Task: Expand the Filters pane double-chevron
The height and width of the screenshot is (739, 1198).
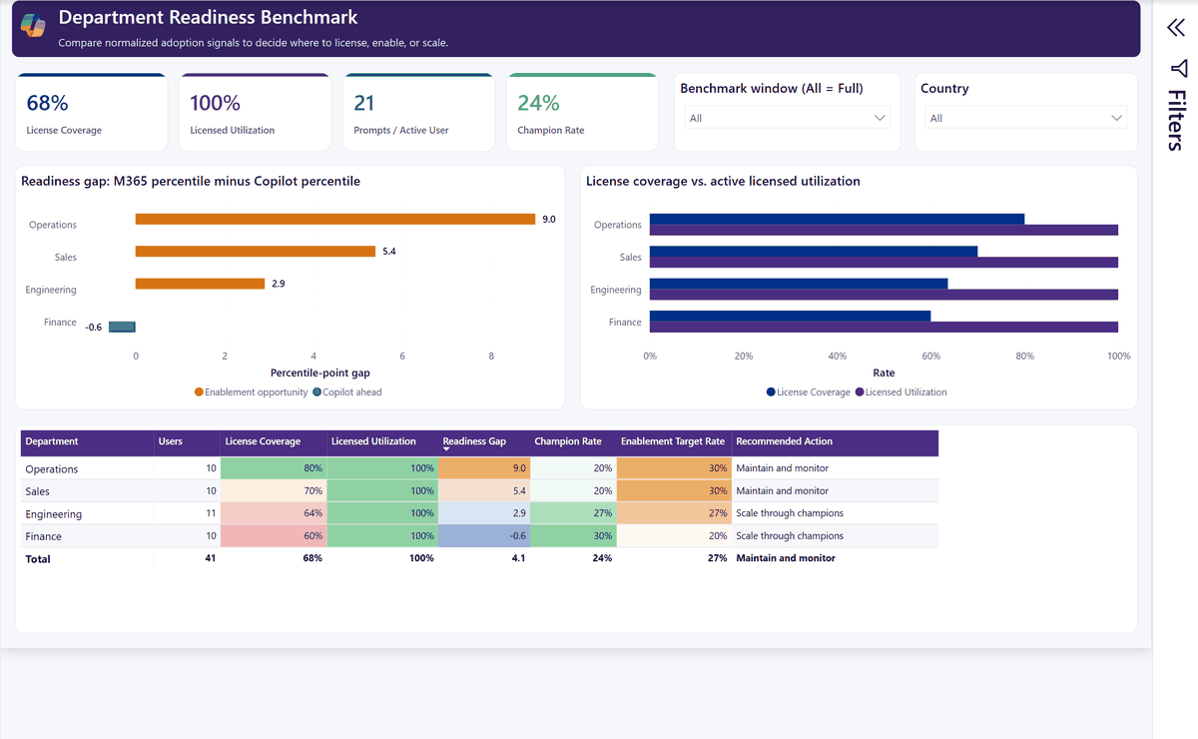Action: tap(1176, 28)
